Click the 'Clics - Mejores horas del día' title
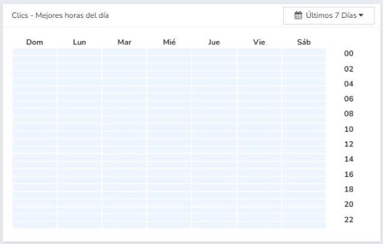 tap(61, 15)
